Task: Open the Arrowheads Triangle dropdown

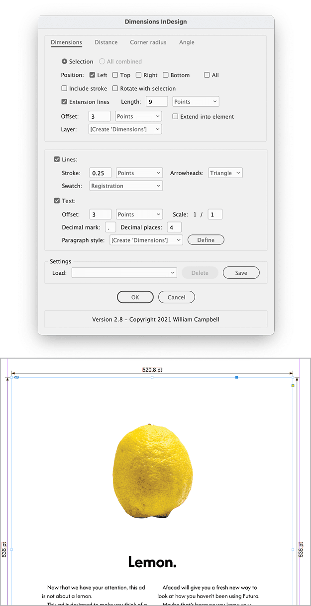Action: coord(225,173)
